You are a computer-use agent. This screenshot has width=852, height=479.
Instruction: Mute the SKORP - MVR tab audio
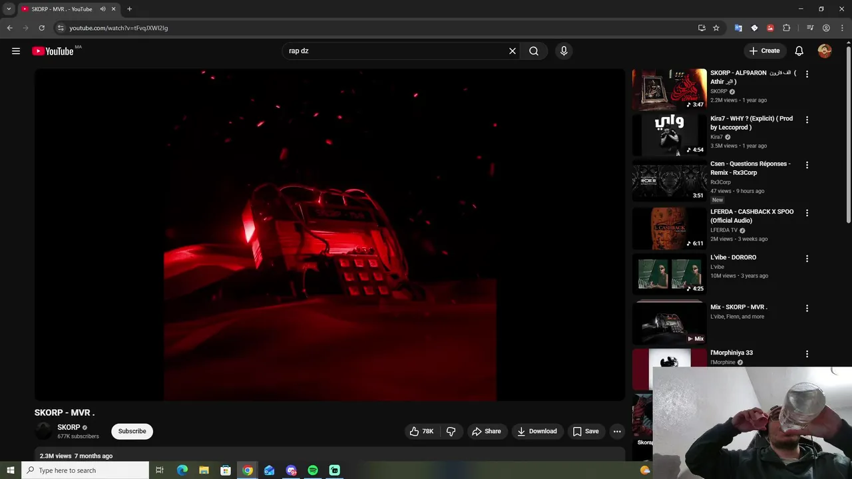(103, 9)
